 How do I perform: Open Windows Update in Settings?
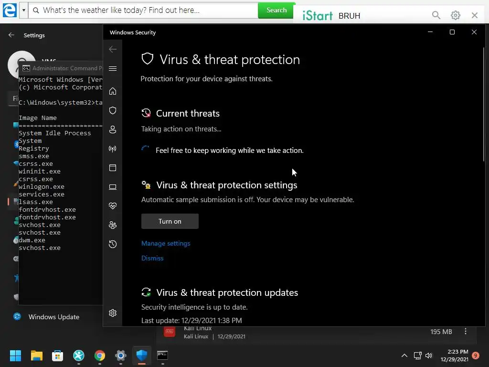click(53, 317)
